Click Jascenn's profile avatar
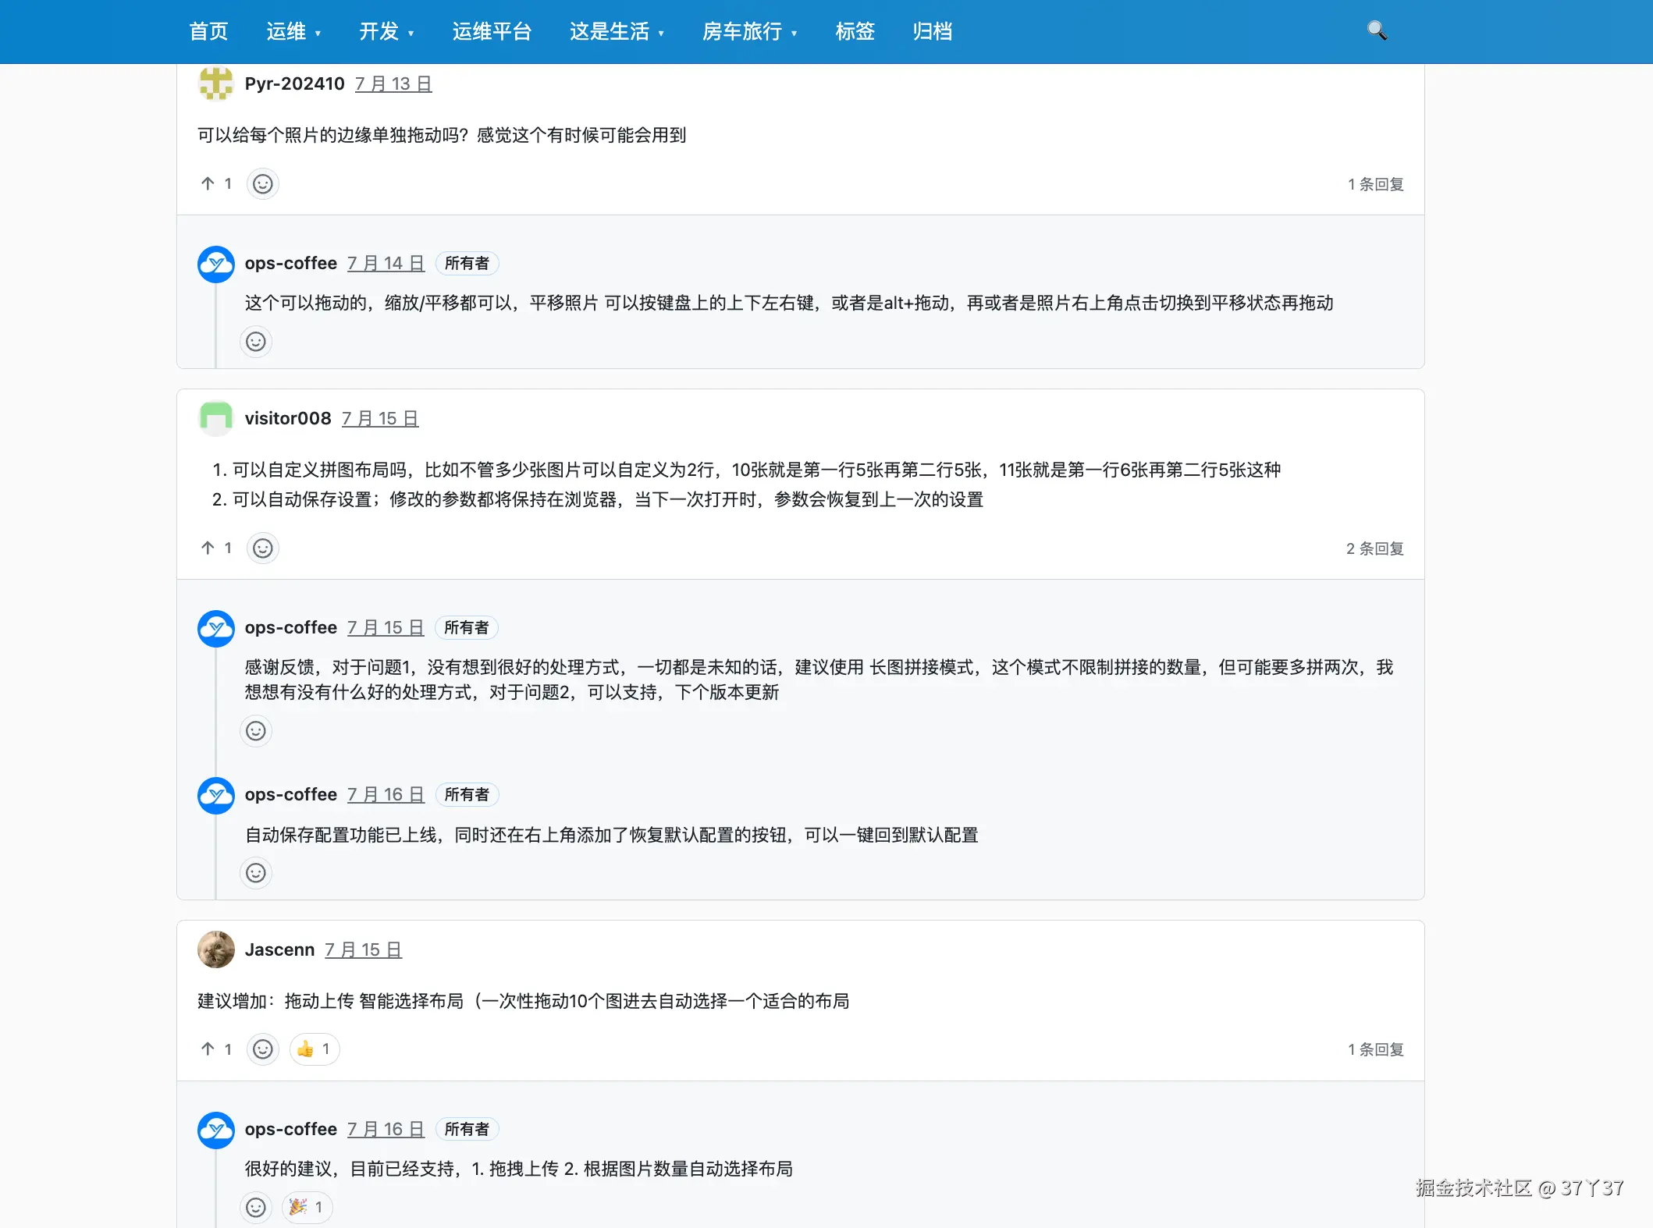The height and width of the screenshot is (1228, 1653). (x=216, y=949)
